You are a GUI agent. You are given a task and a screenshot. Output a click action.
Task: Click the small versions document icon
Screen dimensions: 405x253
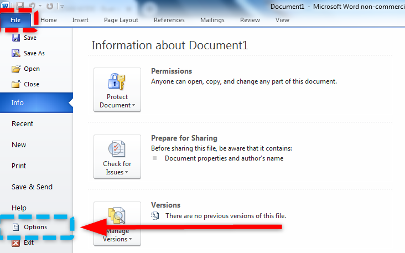coord(155,215)
